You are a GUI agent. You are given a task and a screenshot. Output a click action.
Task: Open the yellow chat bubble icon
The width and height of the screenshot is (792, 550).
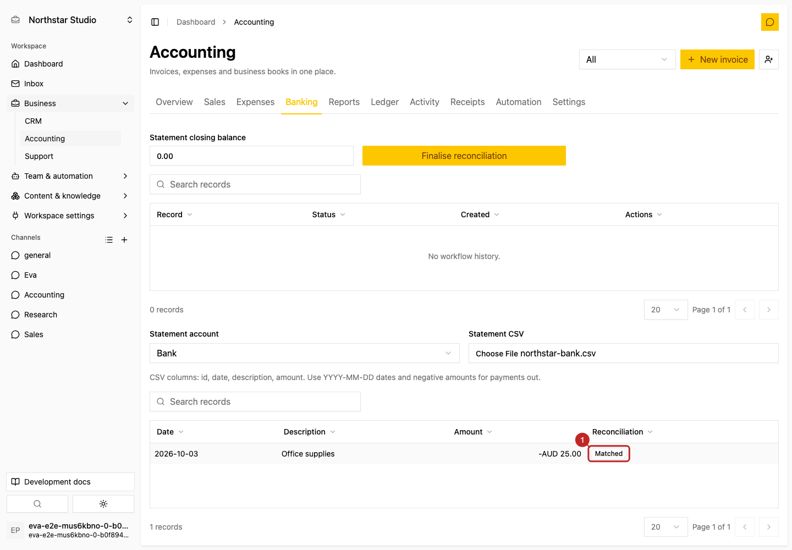[769, 22]
